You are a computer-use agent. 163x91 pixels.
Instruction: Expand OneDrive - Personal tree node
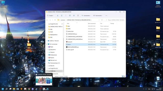[47, 41]
